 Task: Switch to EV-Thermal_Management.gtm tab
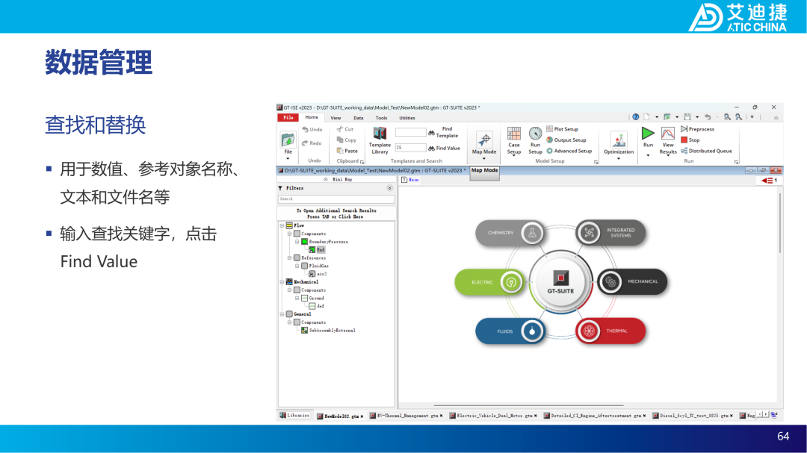pyautogui.click(x=406, y=416)
